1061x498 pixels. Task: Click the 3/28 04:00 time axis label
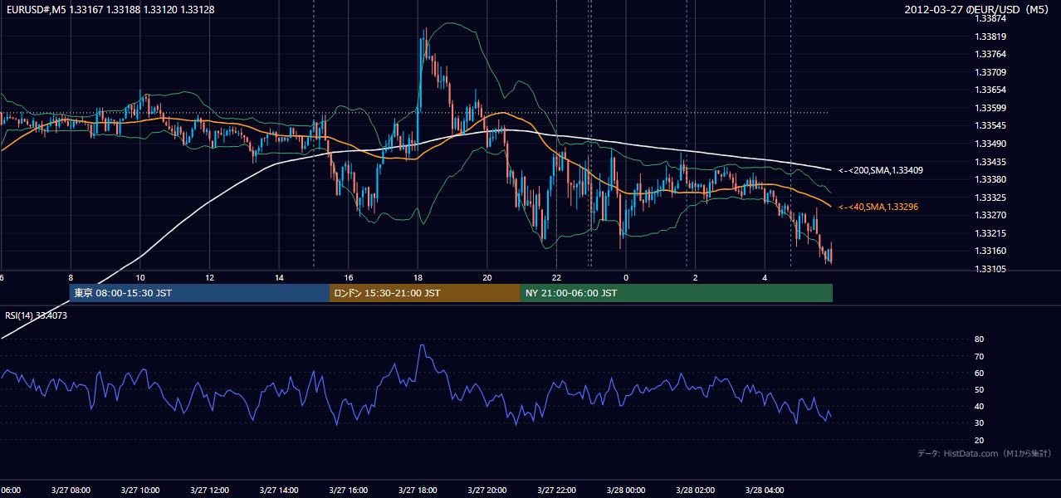(765, 491)
